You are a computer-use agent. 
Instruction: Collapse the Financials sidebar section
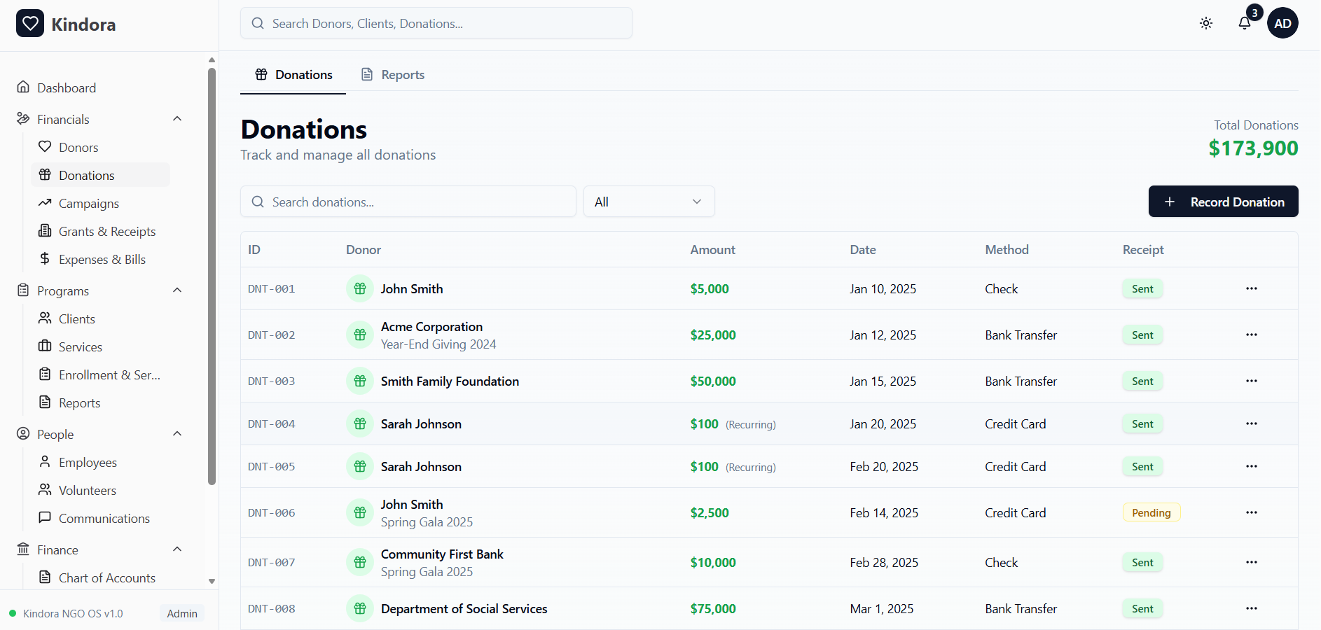point(177,118)
